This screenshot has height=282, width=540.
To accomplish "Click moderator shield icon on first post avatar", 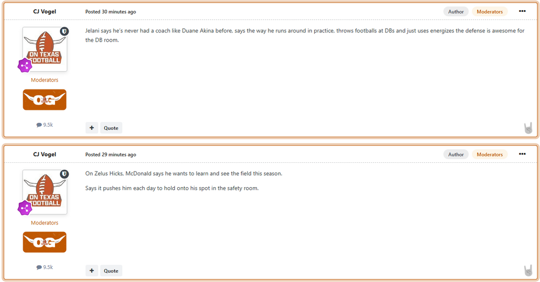I will click(x=64, y=32).
